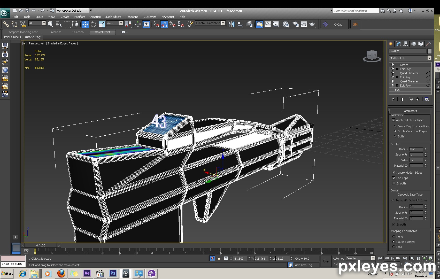Open the Modifiers menu

(x=79, y=17)
